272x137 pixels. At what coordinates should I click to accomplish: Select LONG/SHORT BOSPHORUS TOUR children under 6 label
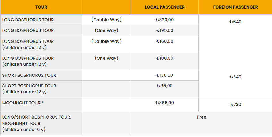click(37, 123)
